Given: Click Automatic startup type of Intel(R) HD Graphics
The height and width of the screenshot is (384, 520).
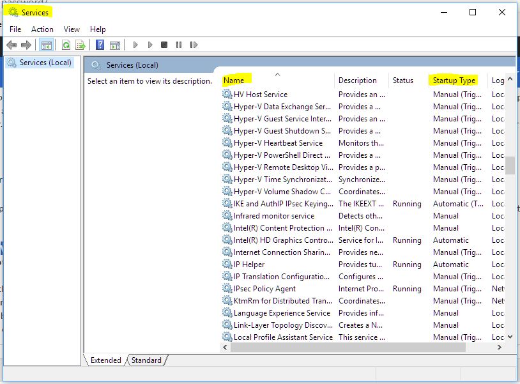Looking at the screenshot, I should coord(451,240).
